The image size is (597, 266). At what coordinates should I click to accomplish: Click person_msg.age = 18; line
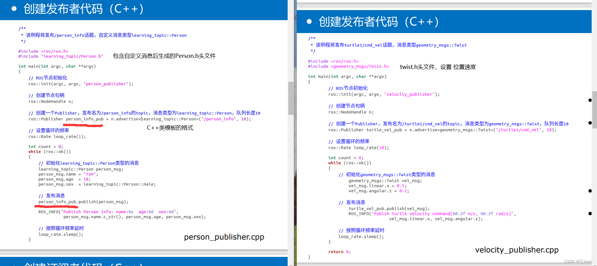pyautogui.click(x=65, y=179)
